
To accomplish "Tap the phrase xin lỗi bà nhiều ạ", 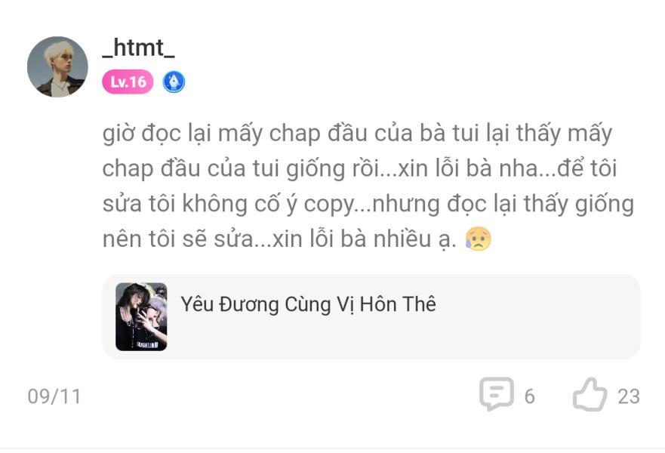I will click(x=365, y=239).
